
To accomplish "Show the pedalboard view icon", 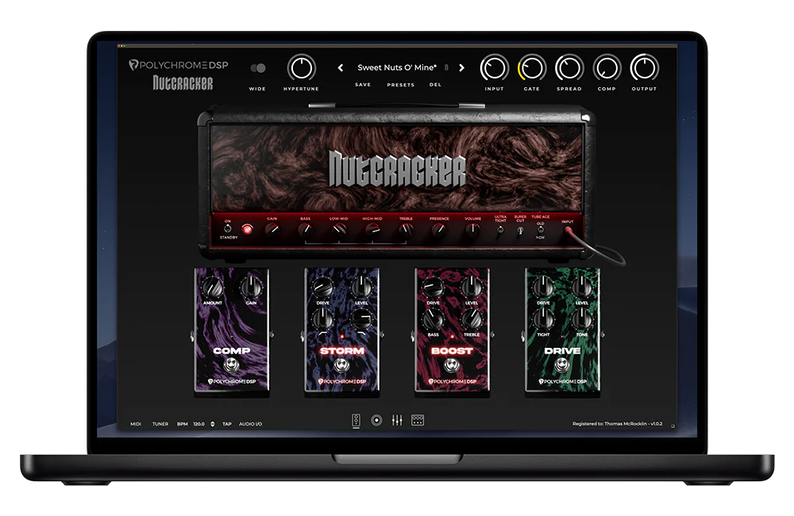I will [418, 420].
